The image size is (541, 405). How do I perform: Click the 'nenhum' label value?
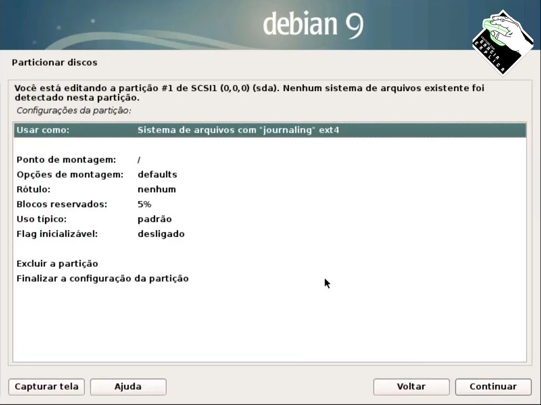pos(157,189)
